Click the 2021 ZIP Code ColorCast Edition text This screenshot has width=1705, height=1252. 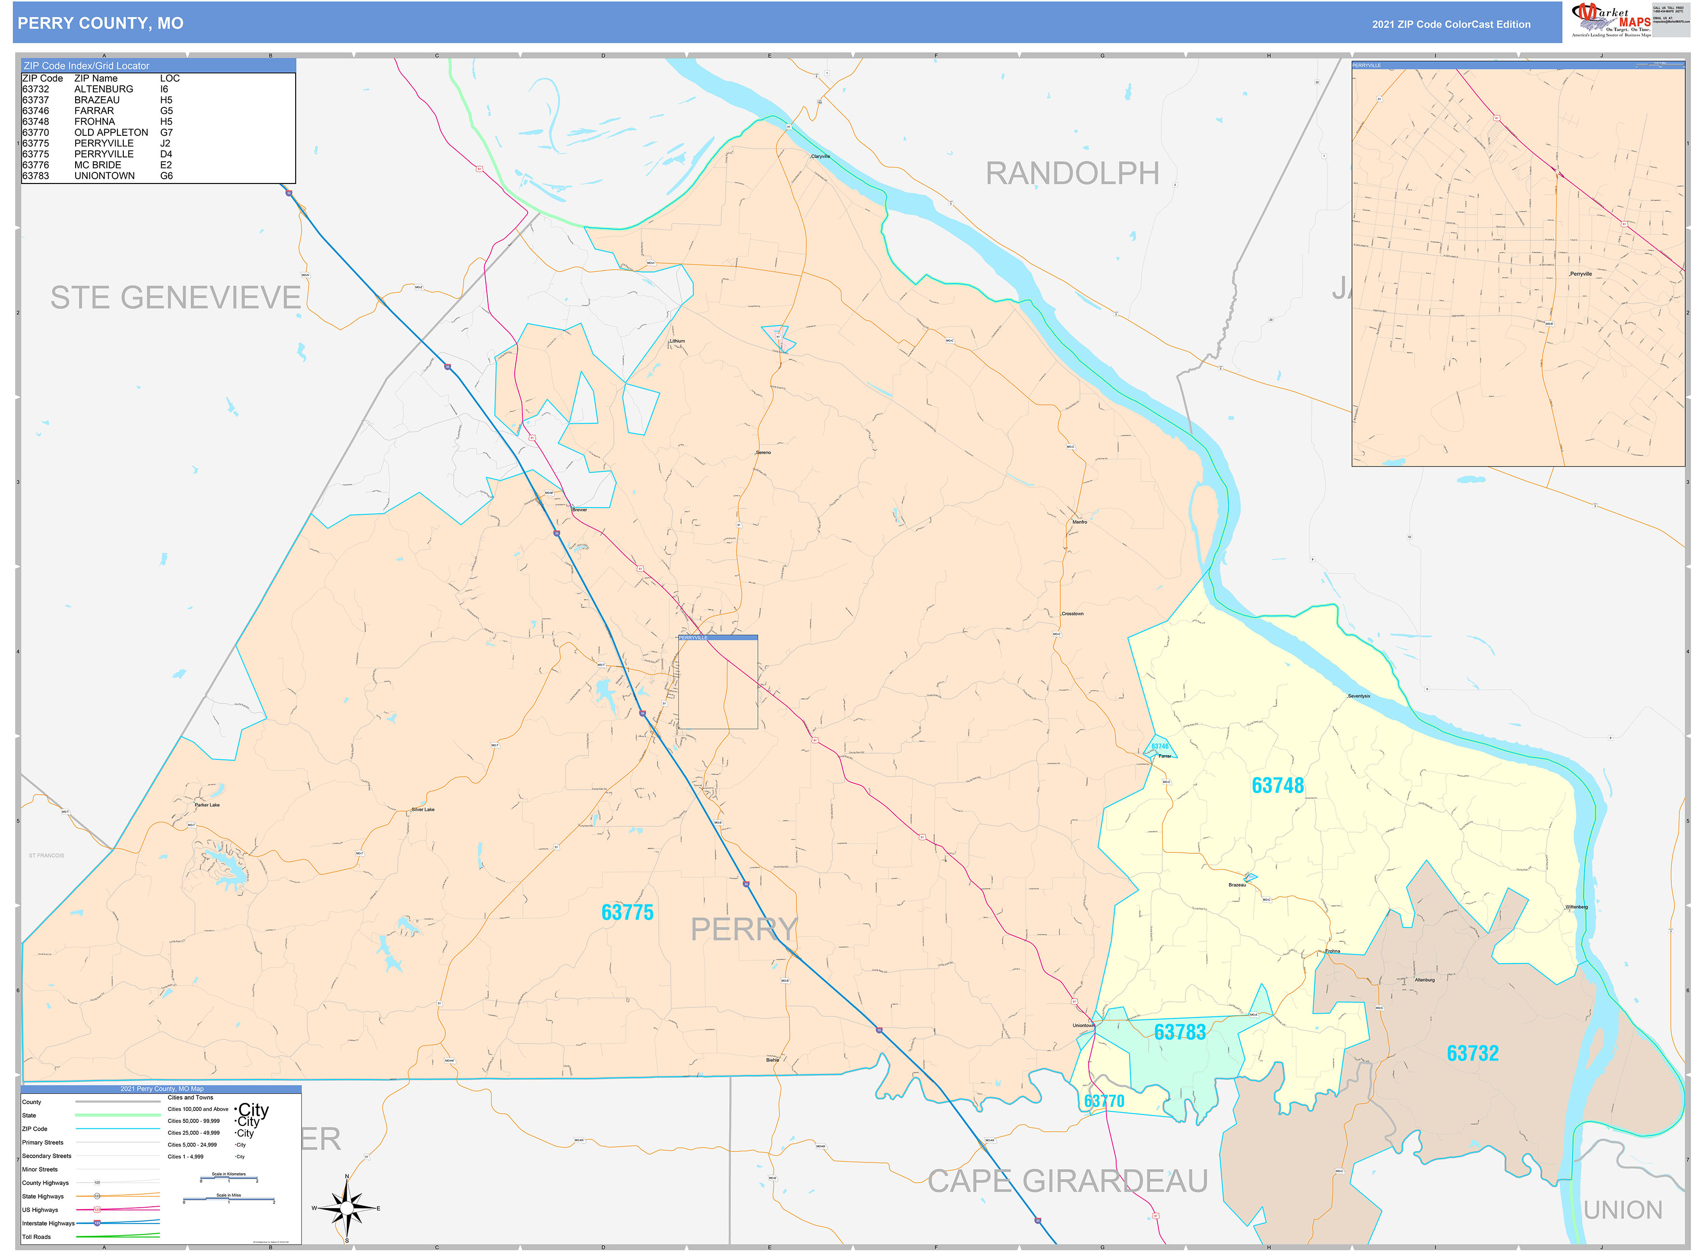pos(1450,24)
